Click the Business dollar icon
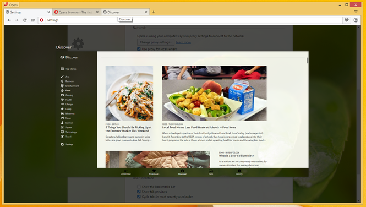Viewport: 366px width, 207px height. pos(62,81)
